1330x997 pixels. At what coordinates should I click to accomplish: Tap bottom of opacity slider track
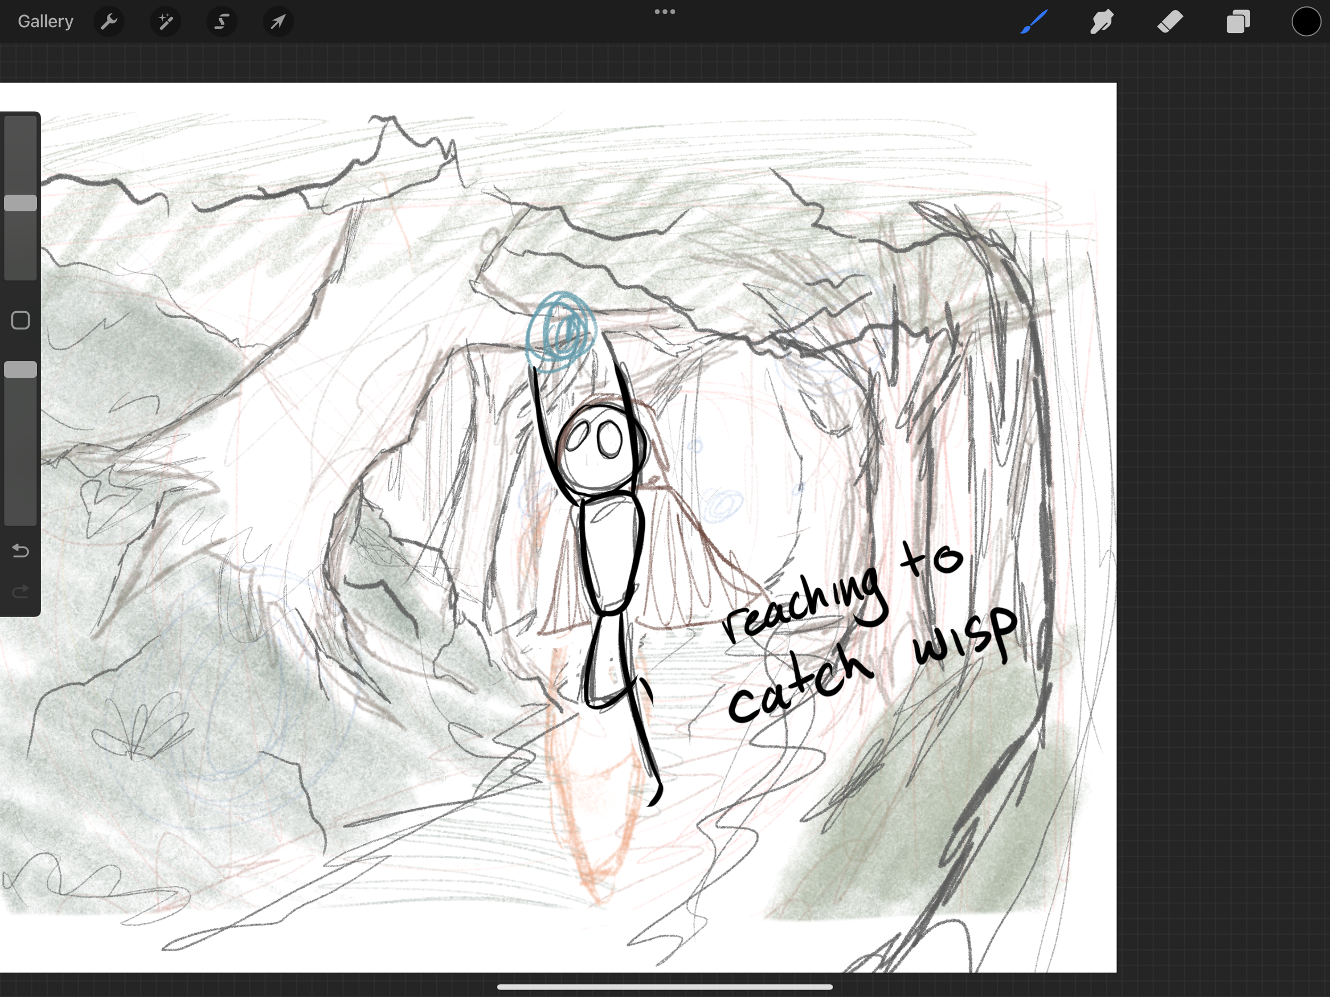coord(20,517)
